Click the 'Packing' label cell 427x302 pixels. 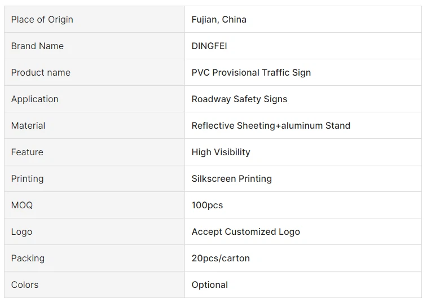[28, 259]
